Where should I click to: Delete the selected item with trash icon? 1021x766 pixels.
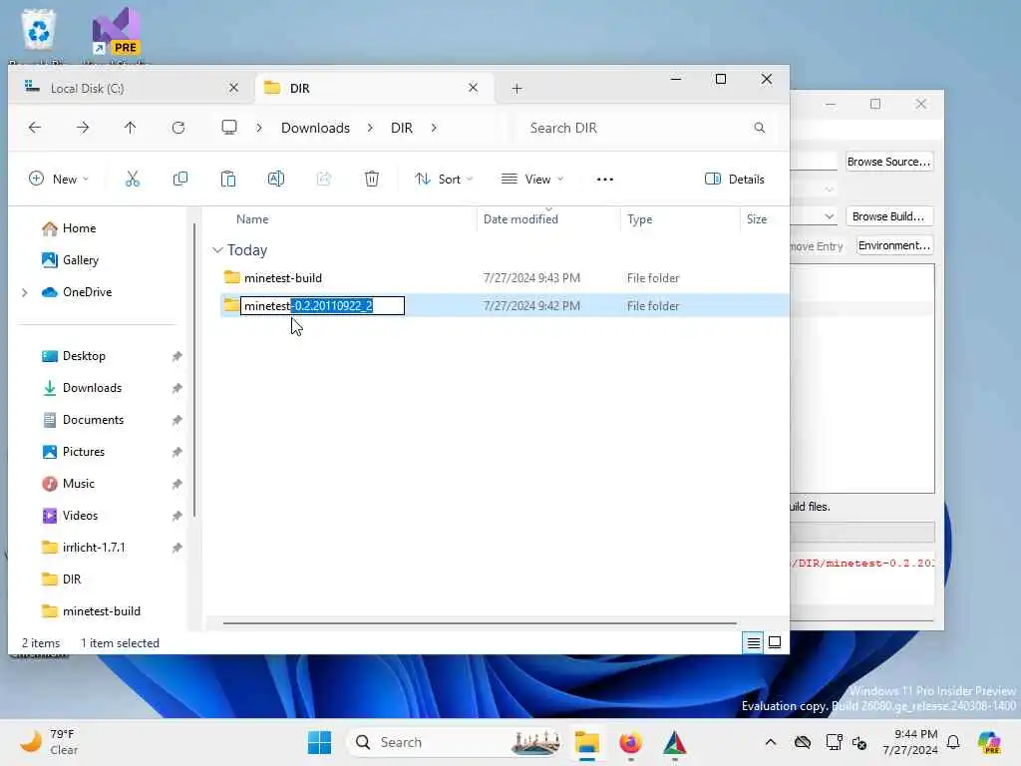(372, 179)
